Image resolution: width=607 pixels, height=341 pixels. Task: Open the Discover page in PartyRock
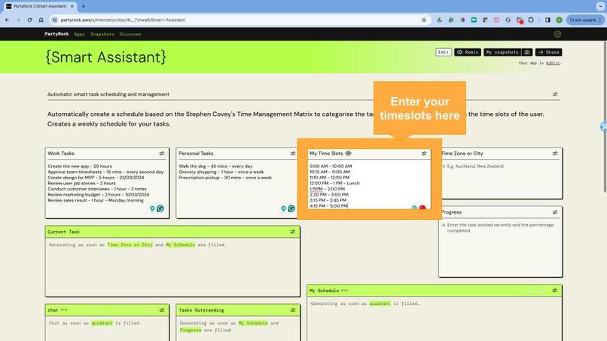tap(130, 34)
